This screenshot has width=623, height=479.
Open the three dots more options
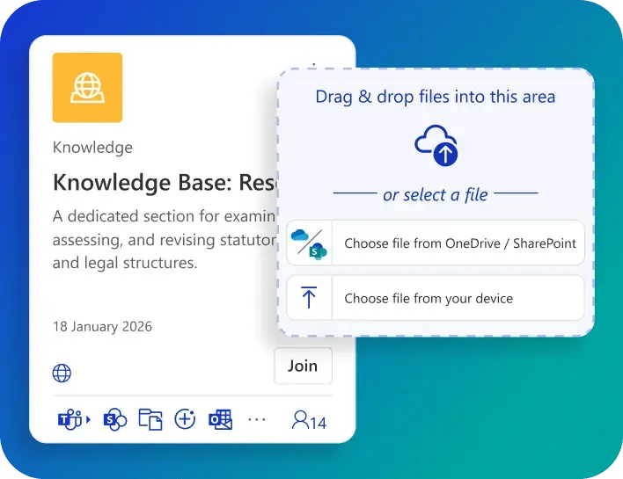[x=257, y=419]
